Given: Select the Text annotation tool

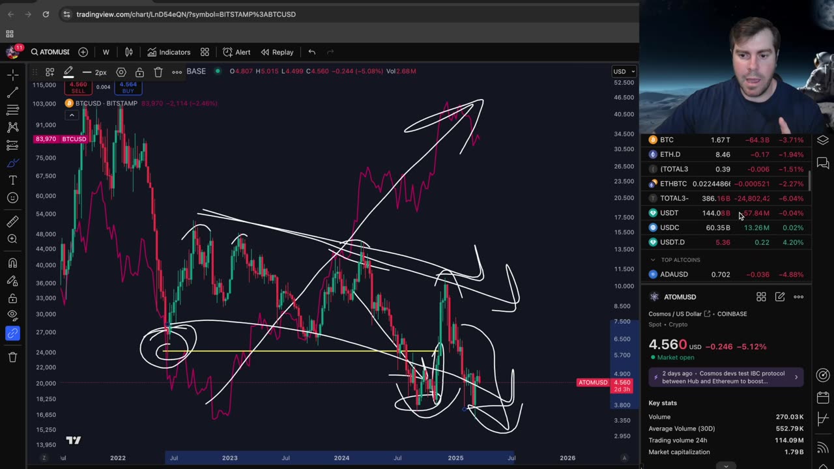Looking at the screenshot, I should click(x=12, y=180).
